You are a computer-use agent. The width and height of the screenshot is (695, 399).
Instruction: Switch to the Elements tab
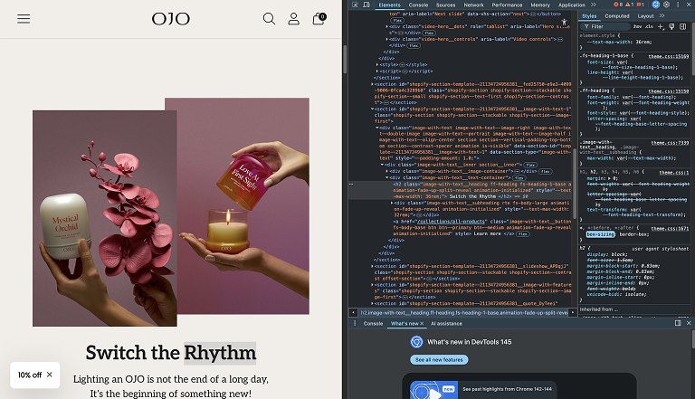(x=389, y=5)
